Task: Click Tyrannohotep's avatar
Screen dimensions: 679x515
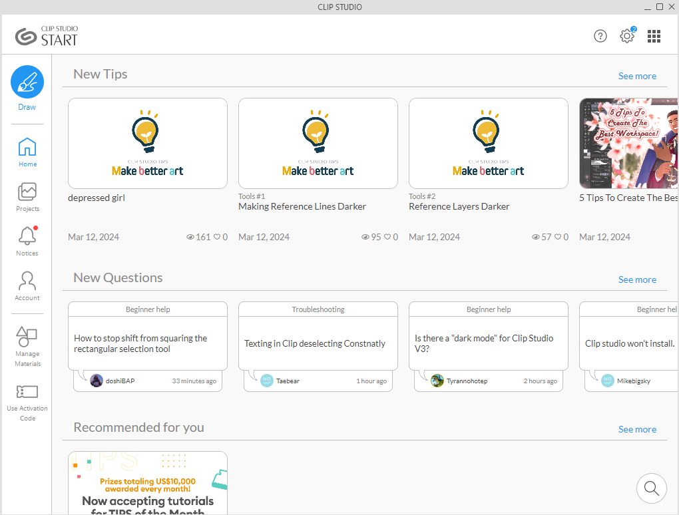Action: [x=437, y=381]
